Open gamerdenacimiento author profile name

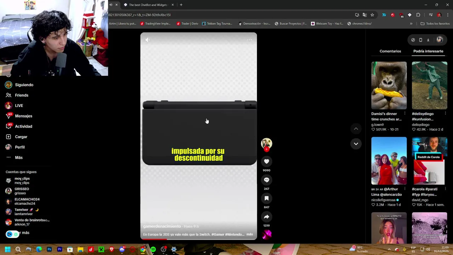click(x=162, y=226)
